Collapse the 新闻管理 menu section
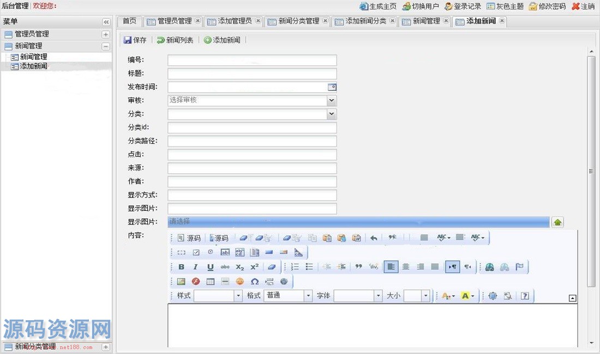Image resolution: width=600 pixels, height=354 pixels. [x=106, y=46]
